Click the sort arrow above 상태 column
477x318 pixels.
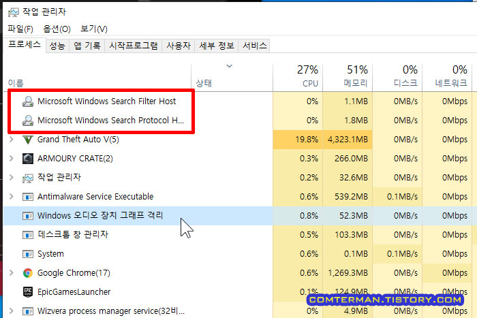pyautogui.click(x=230, y=66)
